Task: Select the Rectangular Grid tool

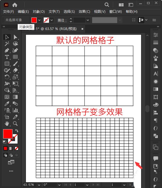Action: [15, 57]
